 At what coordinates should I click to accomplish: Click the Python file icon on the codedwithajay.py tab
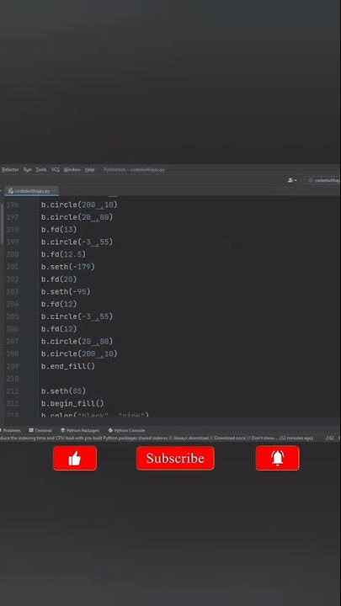[11, 191]
